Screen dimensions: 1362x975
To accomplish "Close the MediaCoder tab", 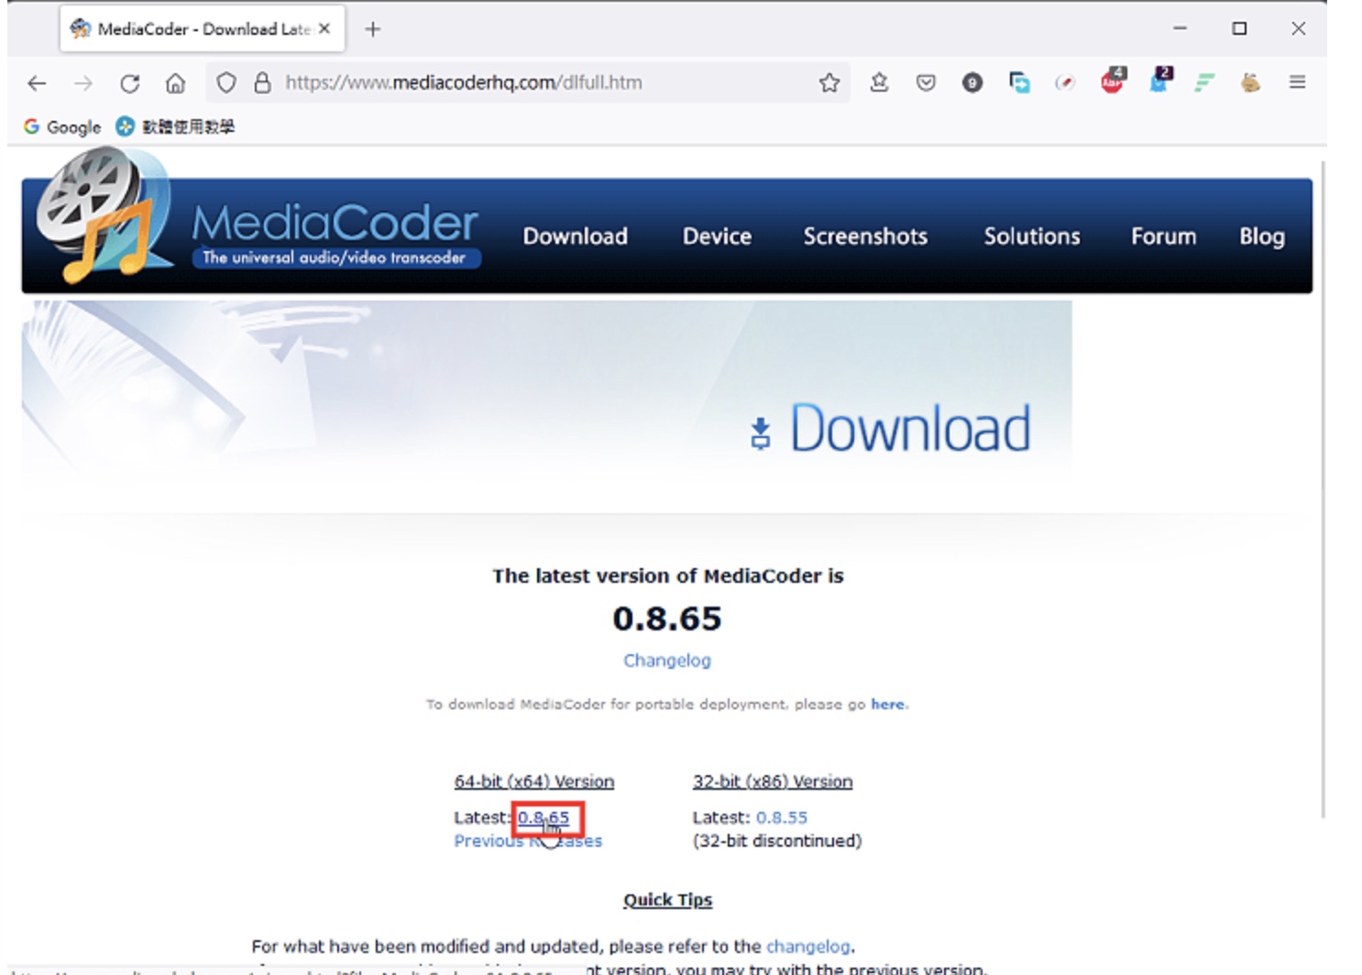I will tap(324, 28).
